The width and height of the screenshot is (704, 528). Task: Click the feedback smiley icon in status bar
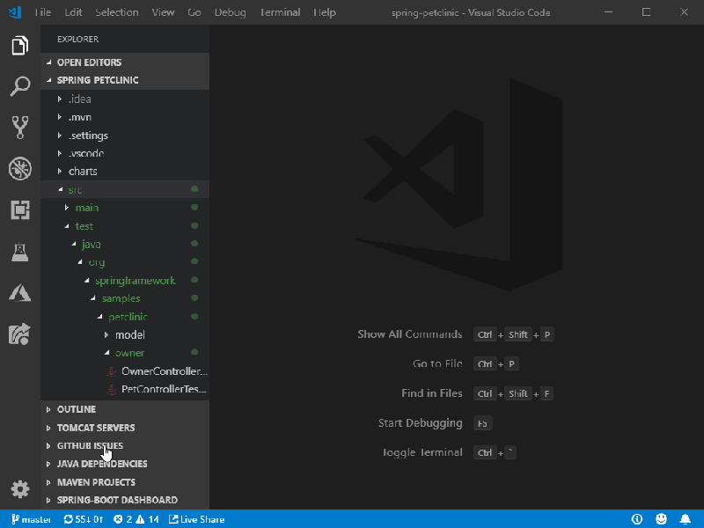pos(661,518)
